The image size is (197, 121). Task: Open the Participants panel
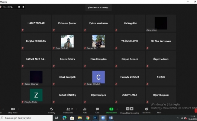click(68, 109)
